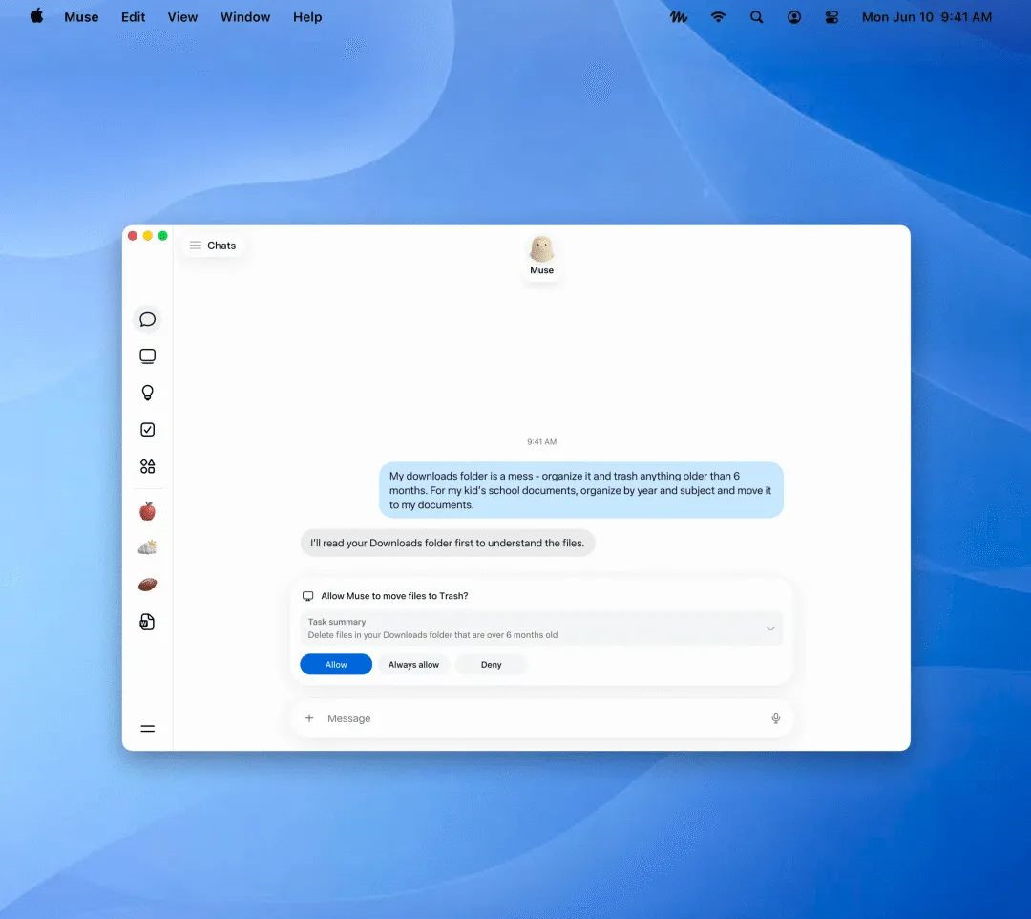Open the Wi-Fi status menu
This screenshot has height=919, width=1031.
718,17
